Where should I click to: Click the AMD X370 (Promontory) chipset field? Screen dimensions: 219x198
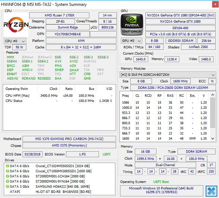pyautogui.click(x=69, y=145)
